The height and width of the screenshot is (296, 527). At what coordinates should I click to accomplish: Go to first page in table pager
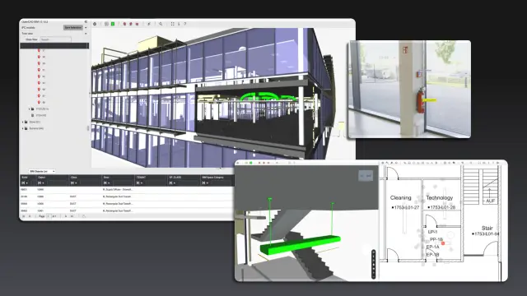24,216
